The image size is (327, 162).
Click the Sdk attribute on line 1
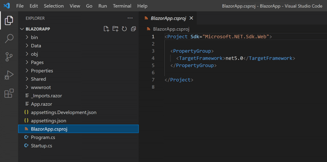click(x=195, y=37)
